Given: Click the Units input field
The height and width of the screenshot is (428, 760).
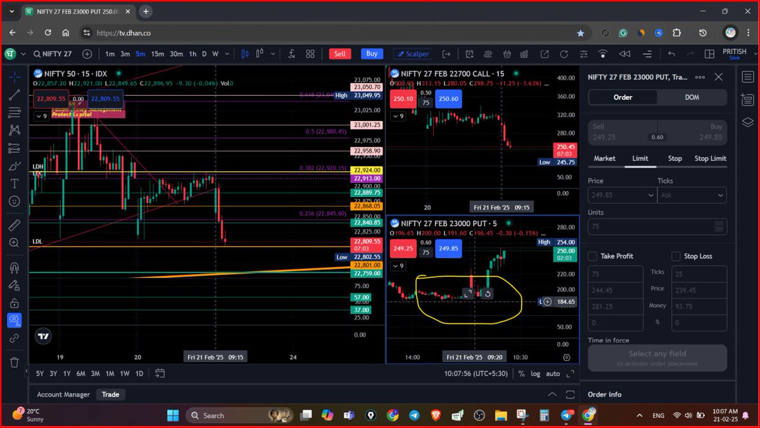Looking at the screenshot, I should pos(657,226).
